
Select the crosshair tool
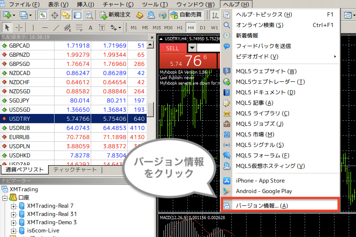point(19,27)
